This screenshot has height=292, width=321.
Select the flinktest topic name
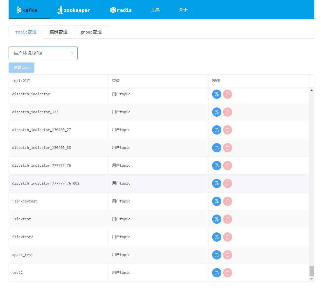(22, 219)
